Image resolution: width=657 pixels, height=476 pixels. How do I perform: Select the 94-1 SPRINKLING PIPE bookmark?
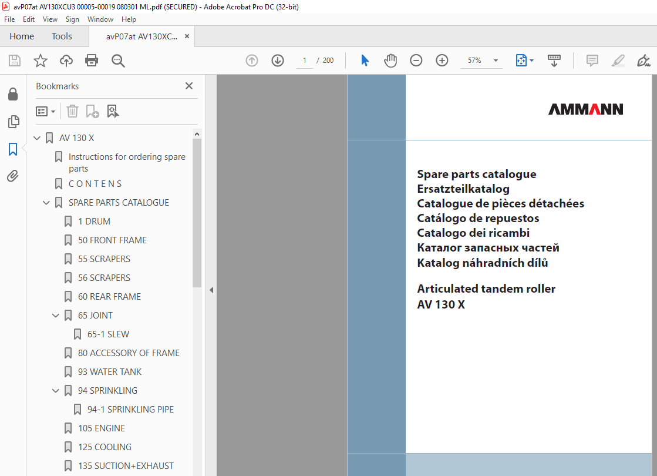(x=130, y=410)
